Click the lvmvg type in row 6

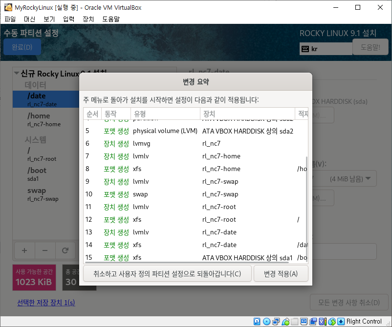141,144
